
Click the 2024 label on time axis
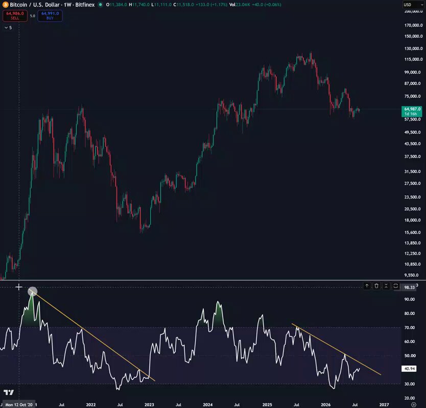tap(207, 404)
